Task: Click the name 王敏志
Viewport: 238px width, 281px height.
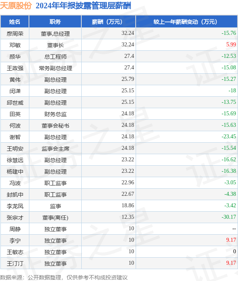Action: (15, 252)
